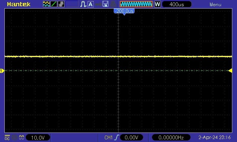Click the grayed-out key lock icon
The image size is (237, 142).
98,4
